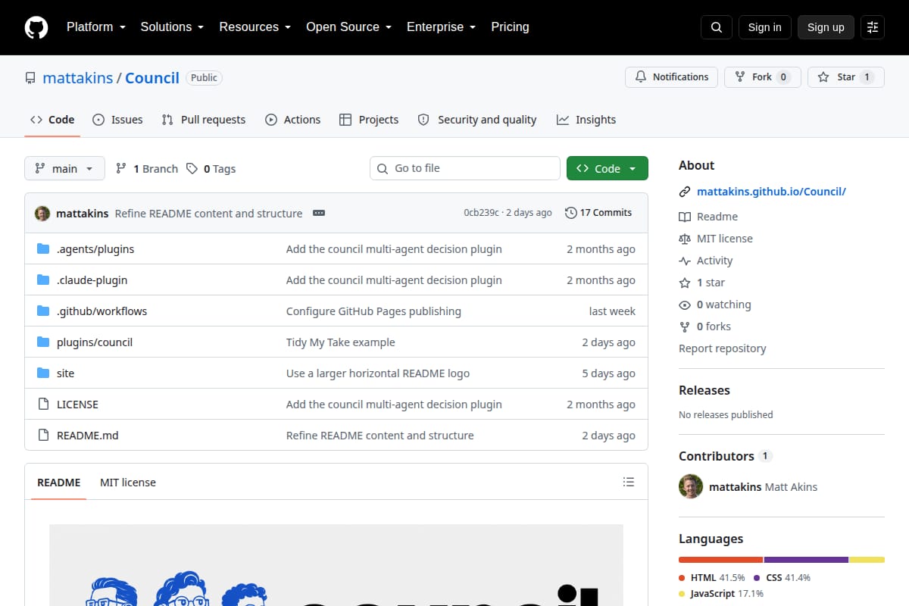Screen dimensions: 909x606
Task: Switch to the Issues tab
Action: 117,120
